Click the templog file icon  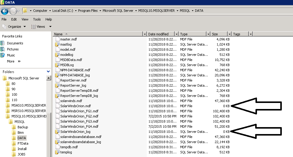[x=57, y=152]
